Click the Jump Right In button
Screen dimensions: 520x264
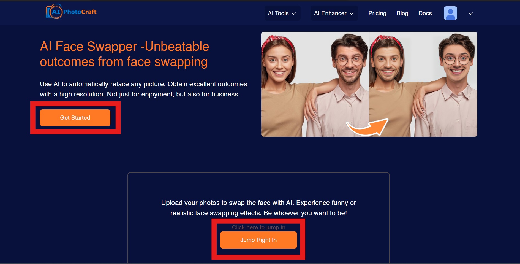coord(258,240)
